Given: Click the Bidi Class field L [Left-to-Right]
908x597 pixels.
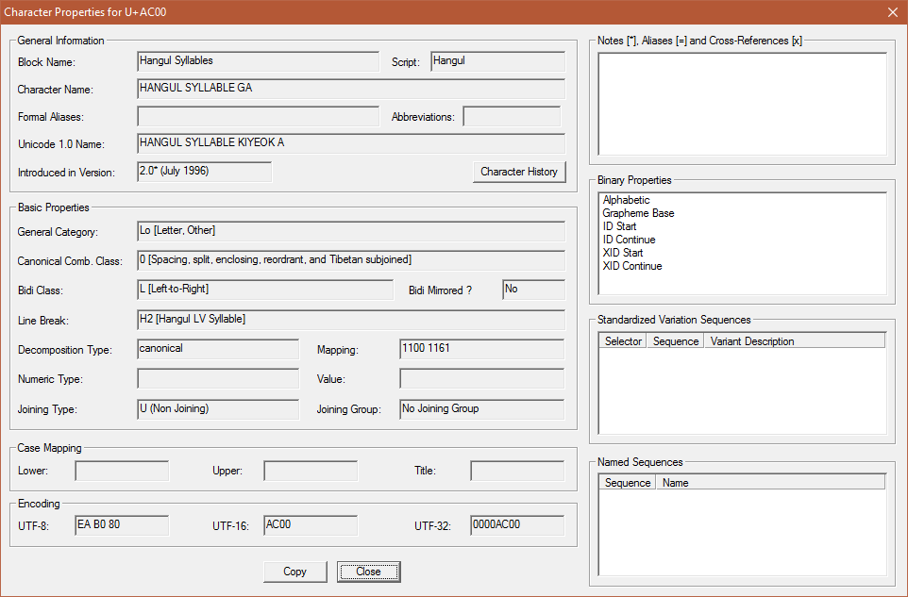Looking at the screenshot, I should pos(265,290).
